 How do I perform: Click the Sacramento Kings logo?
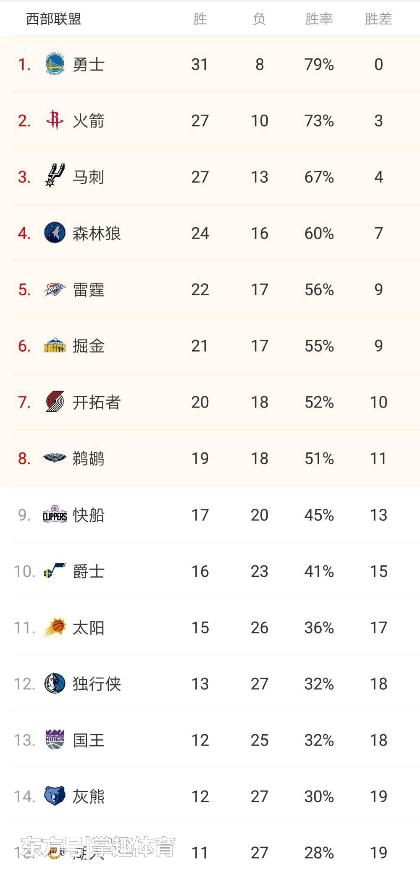click(x=55, y=740)
